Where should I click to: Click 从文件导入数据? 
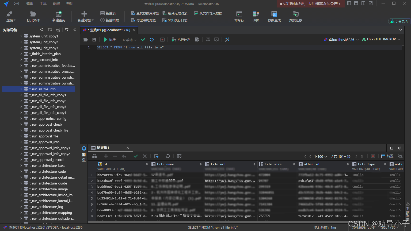(208, 13)
